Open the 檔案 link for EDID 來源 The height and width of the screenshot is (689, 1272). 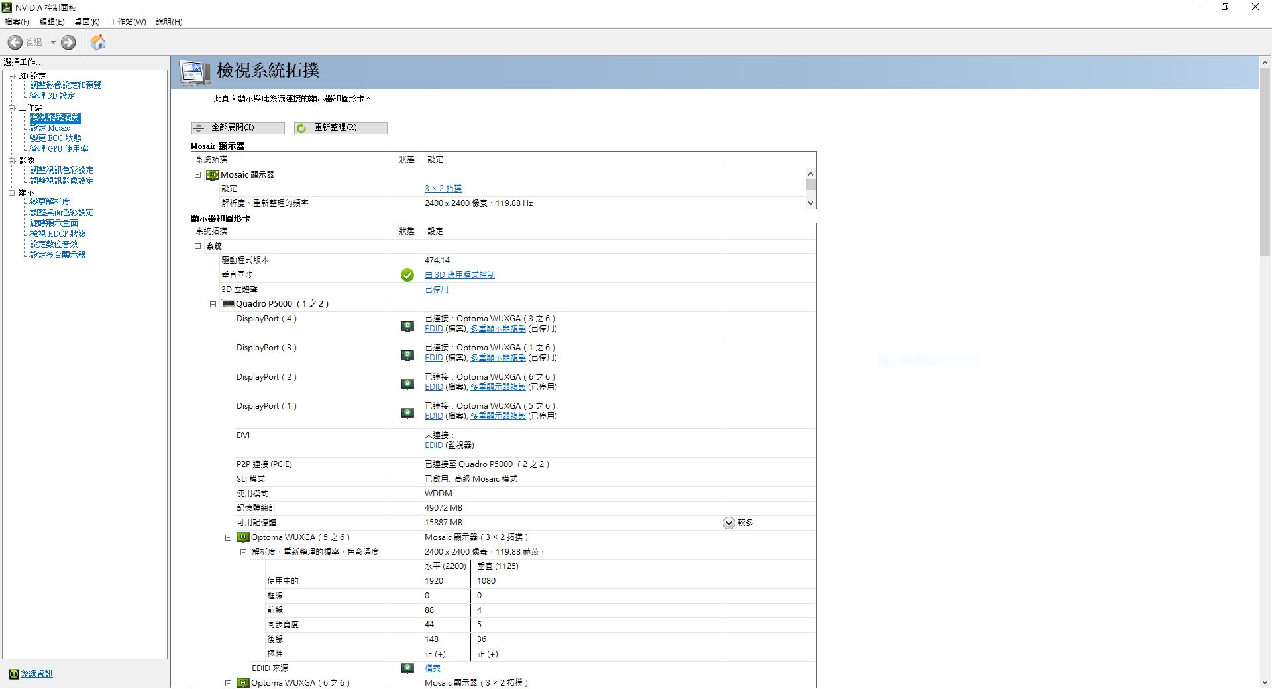coord(433,668)
